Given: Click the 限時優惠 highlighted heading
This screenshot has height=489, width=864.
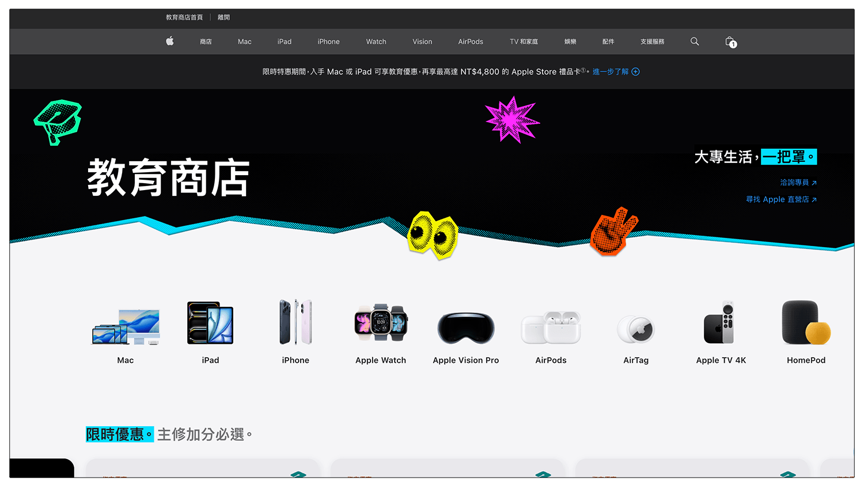Looking at the screenshot, I should tap(119, 434).
